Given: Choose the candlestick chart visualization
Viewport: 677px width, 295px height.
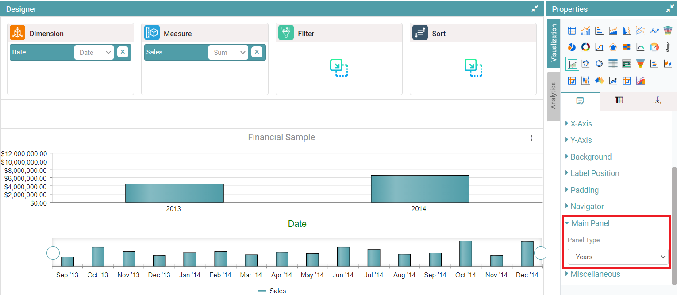Looking at the screenshot, I should coord(585,80).
